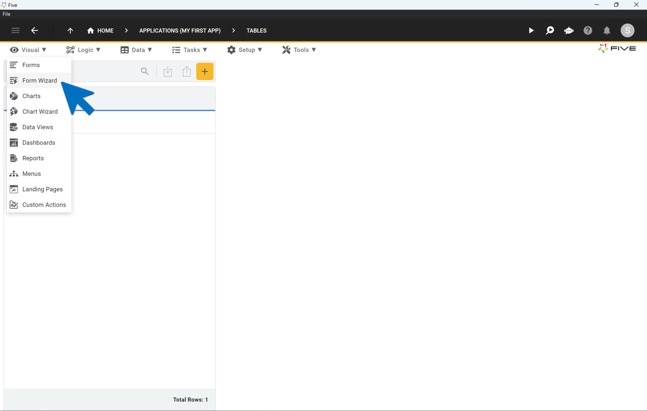Select Form Wizard from Visual menu
This screenshot has width=647, height=411.
(39, 80)
